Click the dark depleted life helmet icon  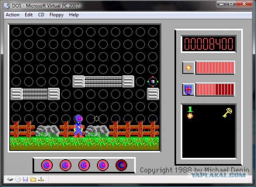121,165
